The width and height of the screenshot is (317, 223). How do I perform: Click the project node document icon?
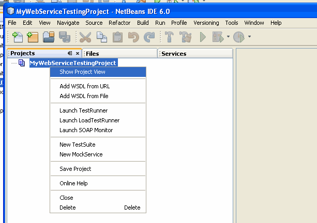(22, 63)
